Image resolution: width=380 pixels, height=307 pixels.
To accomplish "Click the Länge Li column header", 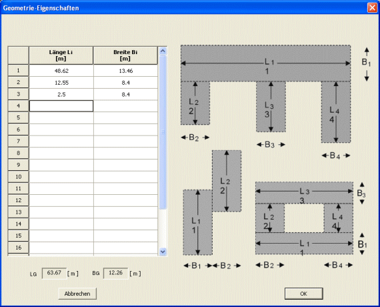I will click(61, 55).
